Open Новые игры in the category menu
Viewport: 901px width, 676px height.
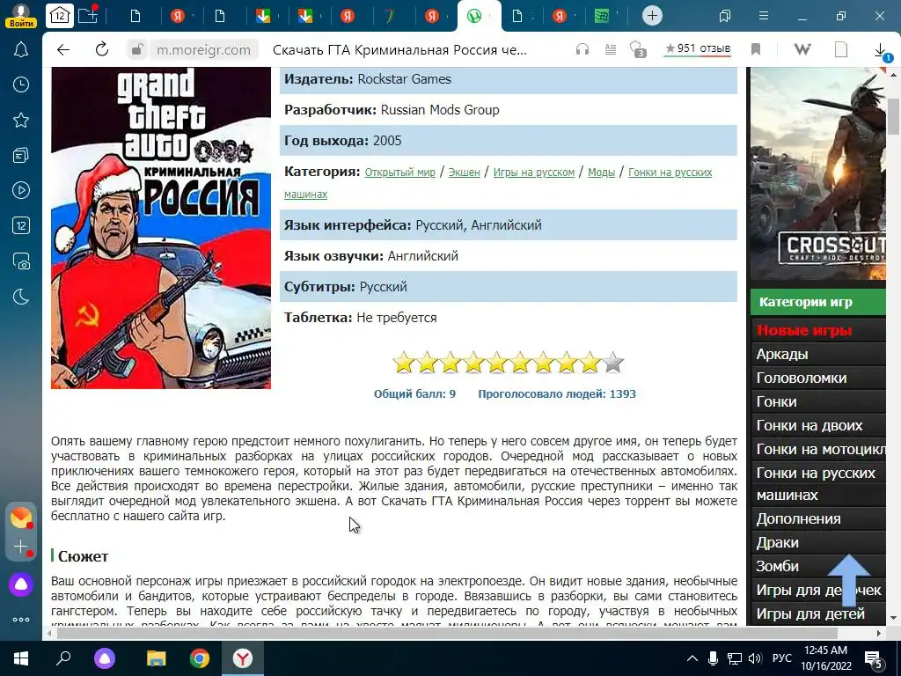click(x=804, y=331)
